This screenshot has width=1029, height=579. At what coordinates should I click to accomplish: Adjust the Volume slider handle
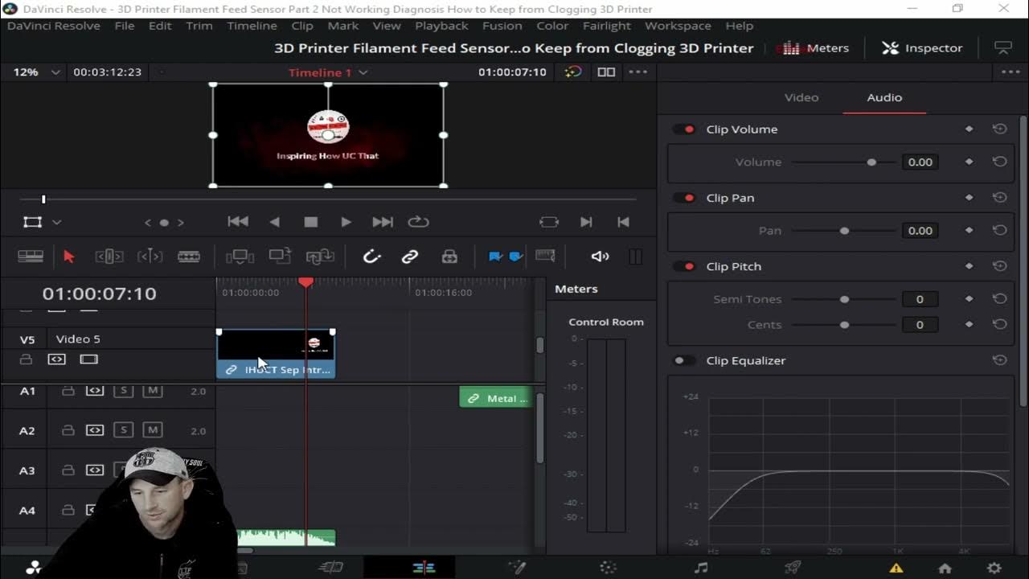point(871,162)
